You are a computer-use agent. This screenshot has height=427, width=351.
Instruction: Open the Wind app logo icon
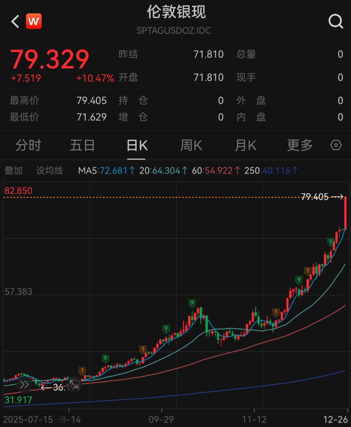click(x=34, y=21)
